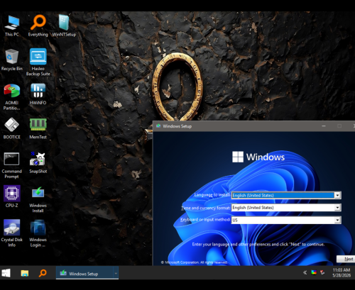
Task: Launch the HWiNFO desktop icon
Action: pyautogui.click(x=38, y=94)
